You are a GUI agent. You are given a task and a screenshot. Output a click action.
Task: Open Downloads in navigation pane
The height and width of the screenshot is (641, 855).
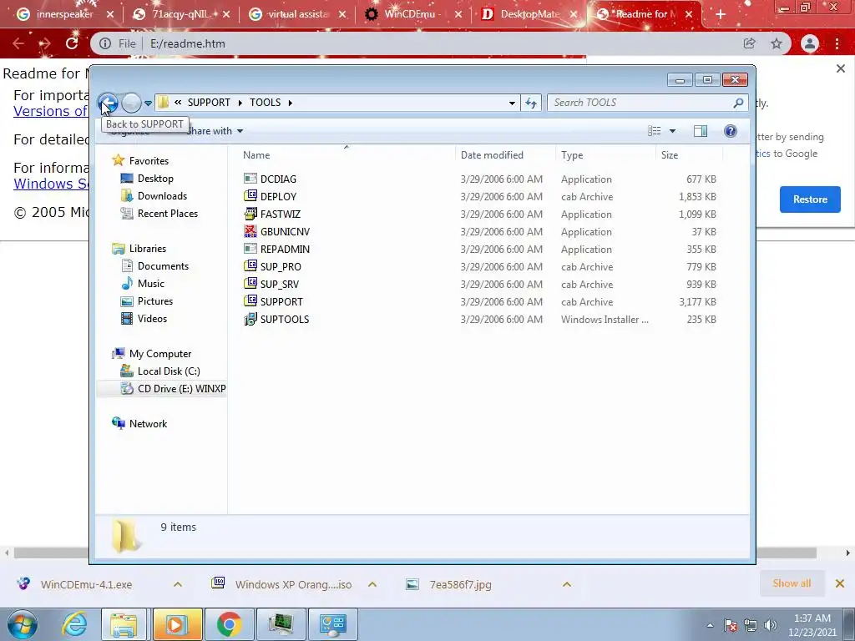tap(162, 195)
